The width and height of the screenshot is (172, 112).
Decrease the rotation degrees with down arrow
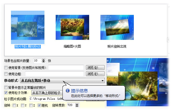click(x=77, y=106)
